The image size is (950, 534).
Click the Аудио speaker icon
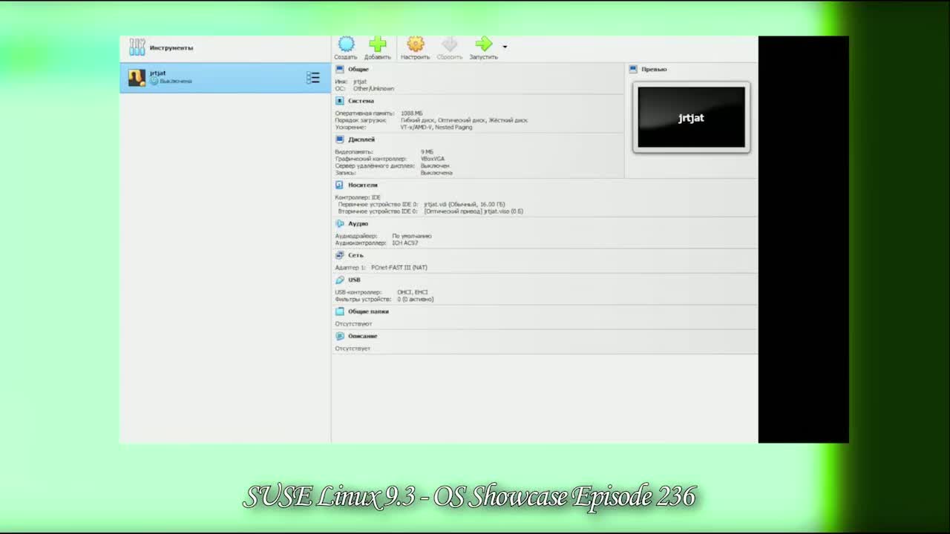pos(339,223)
